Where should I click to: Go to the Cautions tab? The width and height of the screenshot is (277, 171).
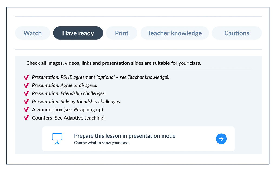[237, 33]
